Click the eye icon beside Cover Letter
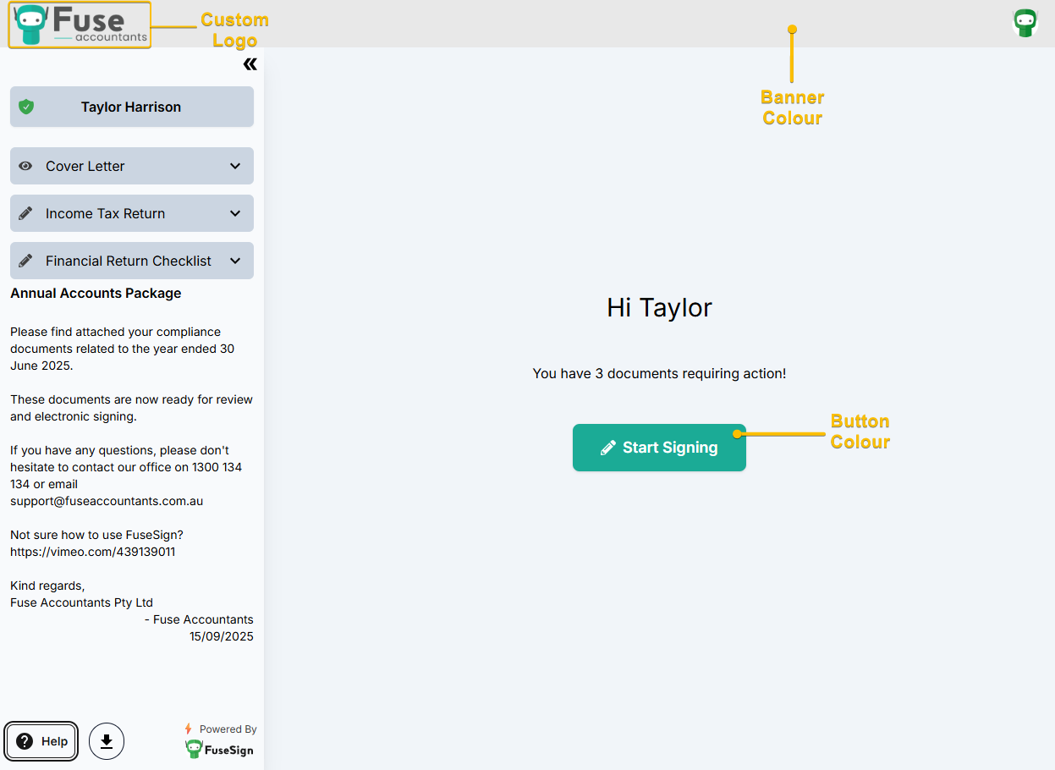The height and width of the screenshot is (770, 1055). (x=25, y=166)
